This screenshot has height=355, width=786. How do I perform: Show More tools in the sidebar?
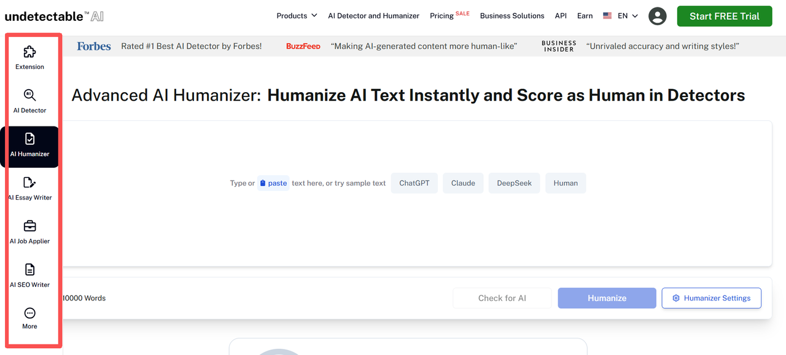point(29,318)
